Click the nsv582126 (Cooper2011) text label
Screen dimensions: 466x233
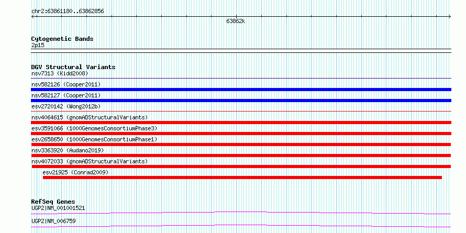click(66, 84)
